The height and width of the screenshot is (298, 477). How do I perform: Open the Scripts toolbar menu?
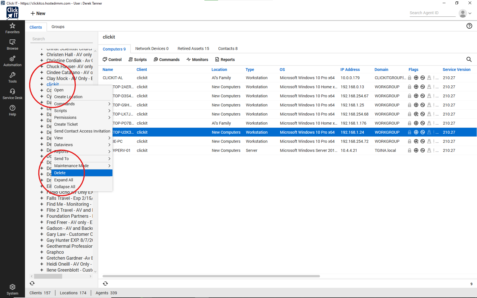[x=138, y=60]
